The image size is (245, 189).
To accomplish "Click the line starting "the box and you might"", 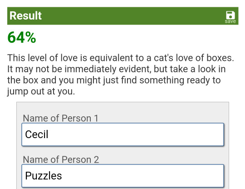I will pos(114,80).
